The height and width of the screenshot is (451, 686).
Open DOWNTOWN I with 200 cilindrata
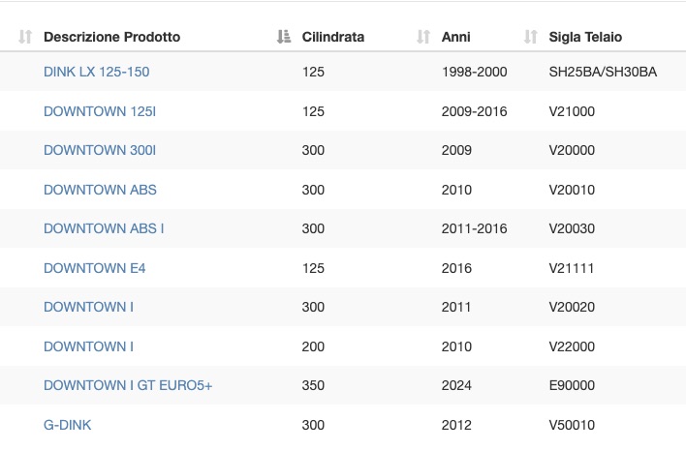tap(88, 346)
